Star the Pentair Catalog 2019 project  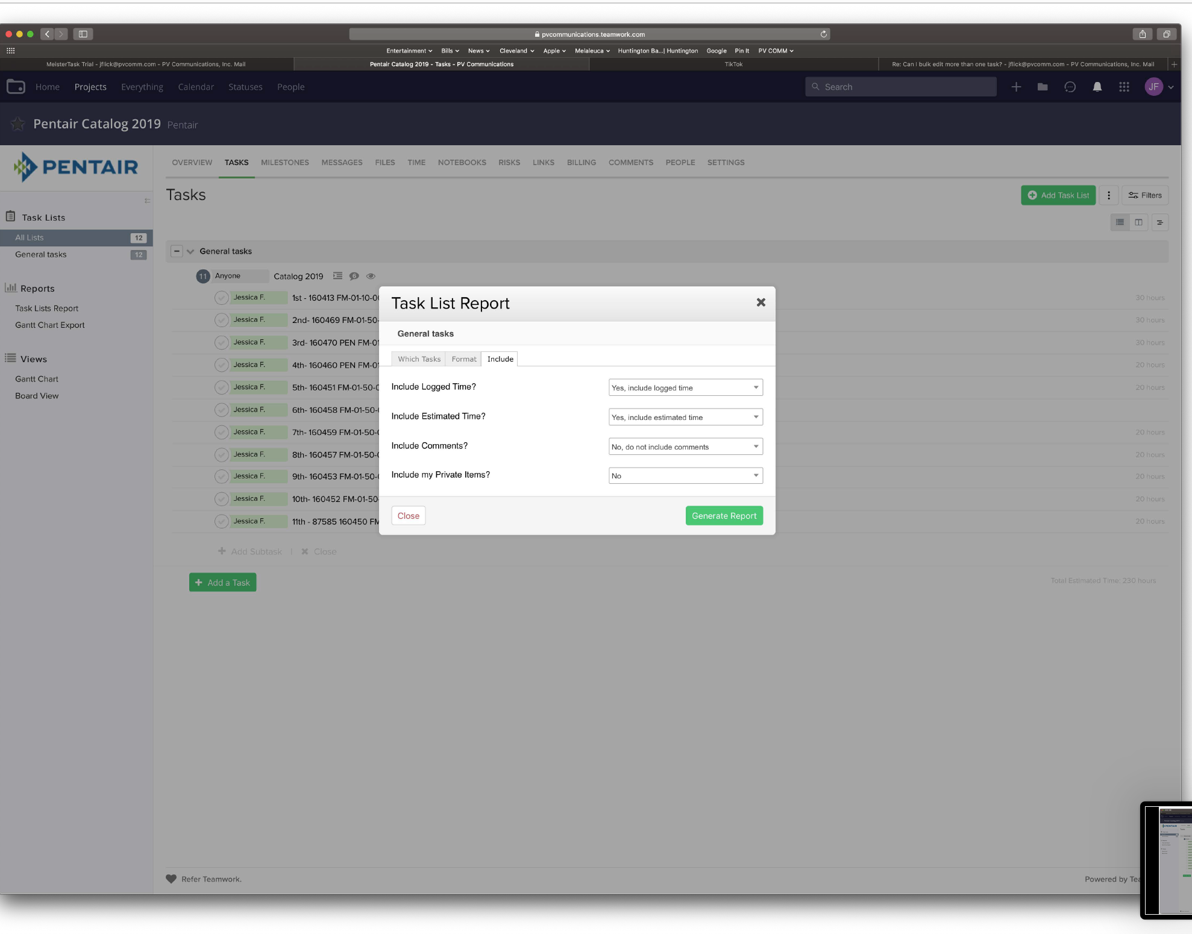(x=18, y=124)
